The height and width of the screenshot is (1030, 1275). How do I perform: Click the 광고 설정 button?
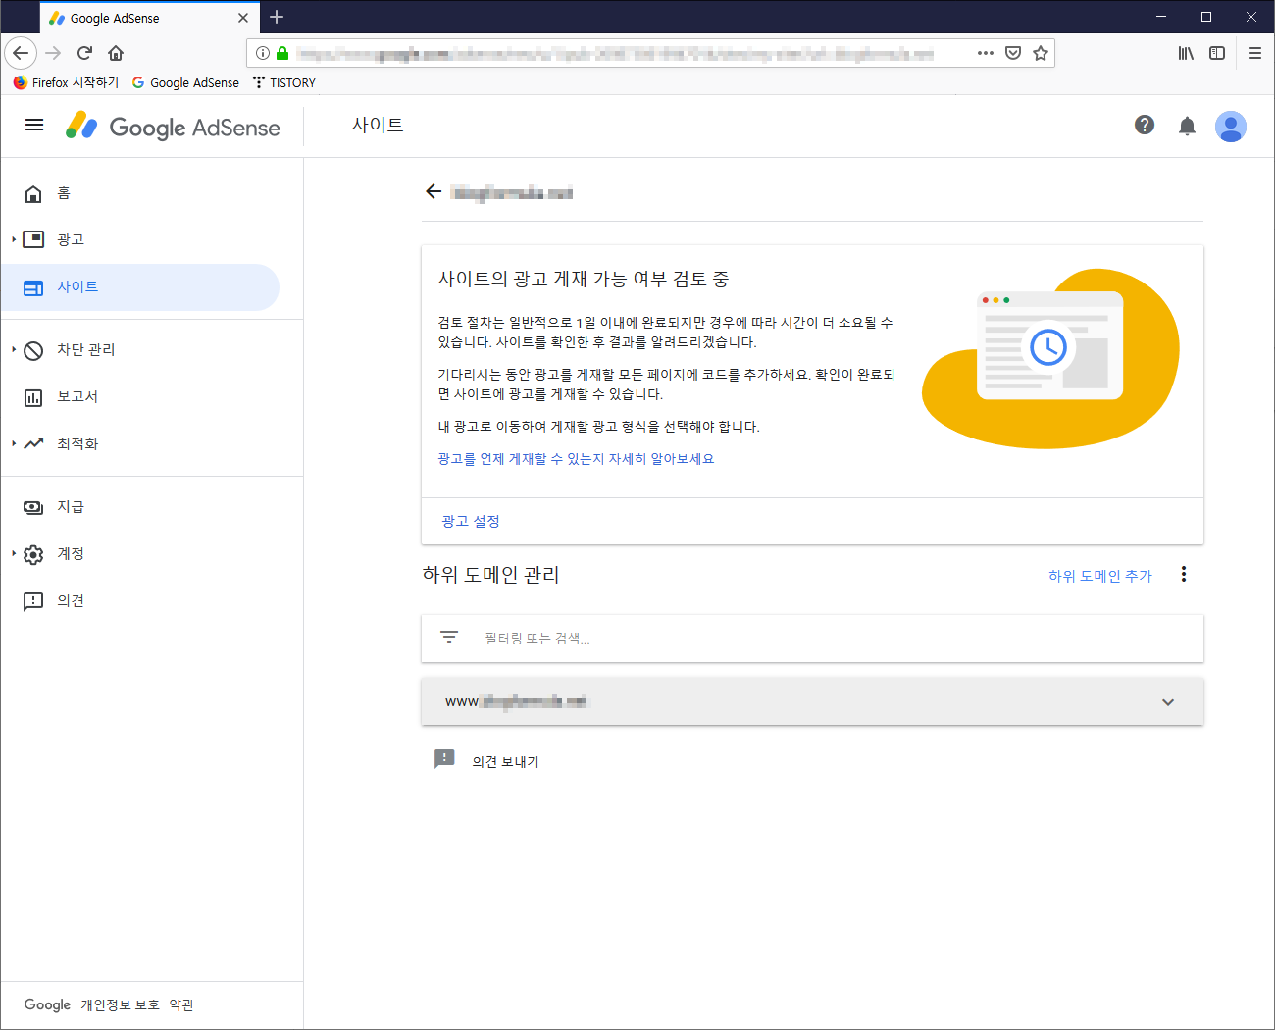[x=471, y=521]
